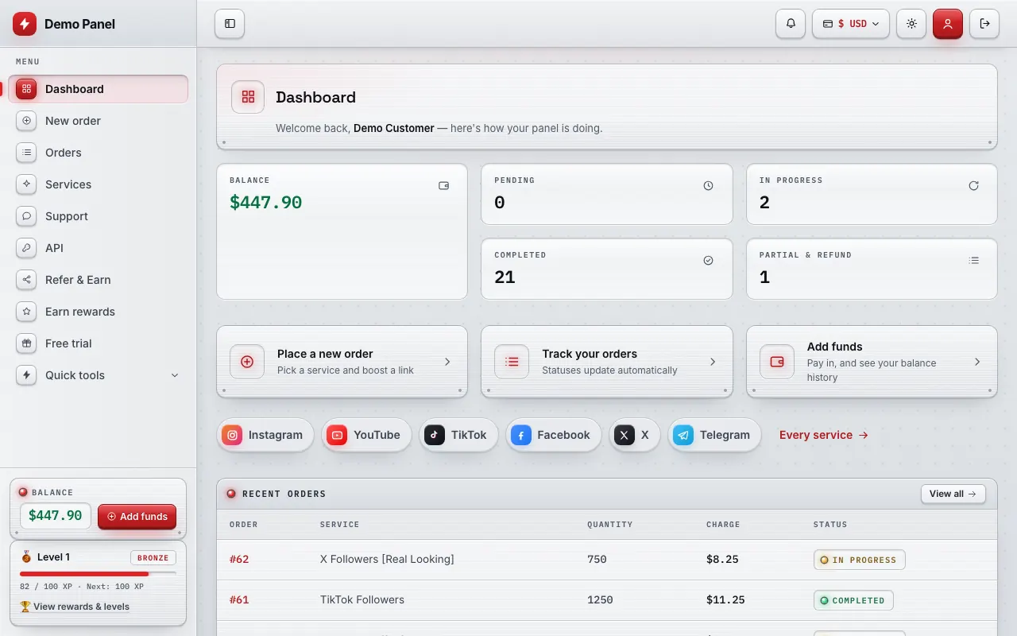1017x636 pixels.
Task: Open order #62 link
Action: [239, 560]
